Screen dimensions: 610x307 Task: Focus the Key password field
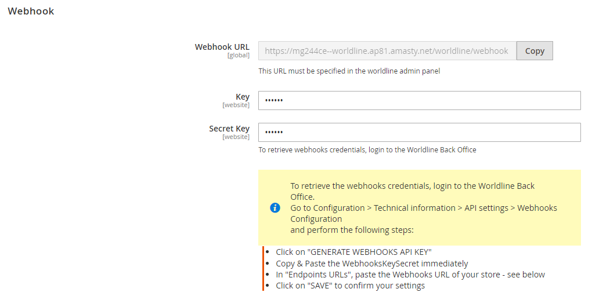[420, 101]
